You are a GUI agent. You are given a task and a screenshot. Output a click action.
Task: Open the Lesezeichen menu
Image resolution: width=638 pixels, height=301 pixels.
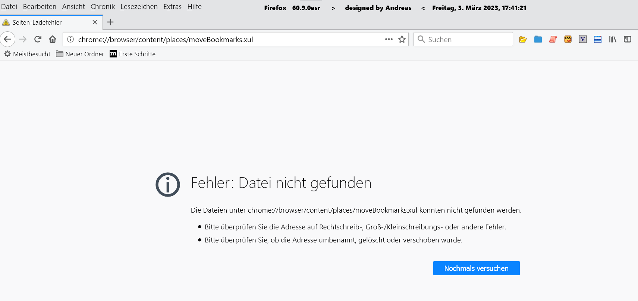pyautogui.click(x=139, y=7)
